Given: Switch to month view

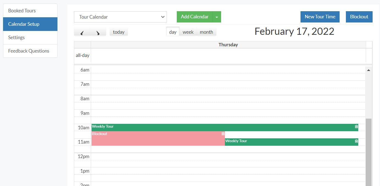Looking at the screenshot, I should pyautogui.click(x=206, y=32).
